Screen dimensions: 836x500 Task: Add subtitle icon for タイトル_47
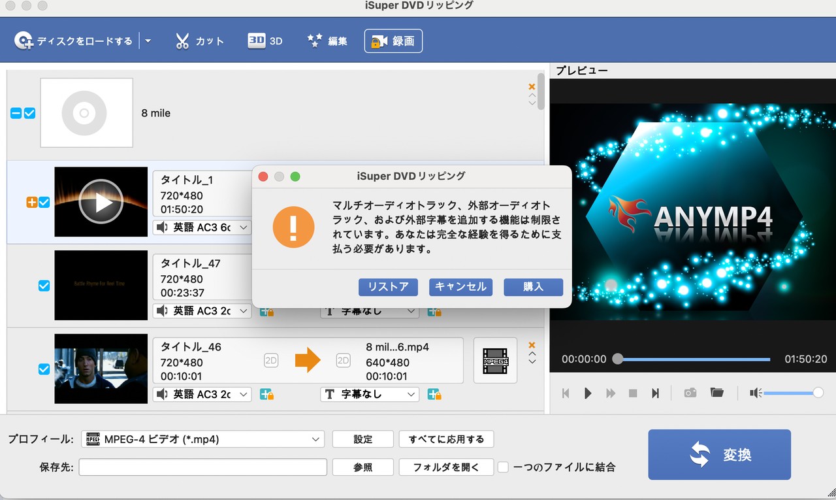(x=434, y=312)
